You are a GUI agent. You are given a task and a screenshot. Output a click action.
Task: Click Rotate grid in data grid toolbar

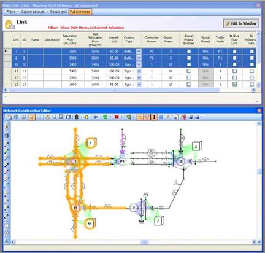pyautogui.click(x=58, y=12)
